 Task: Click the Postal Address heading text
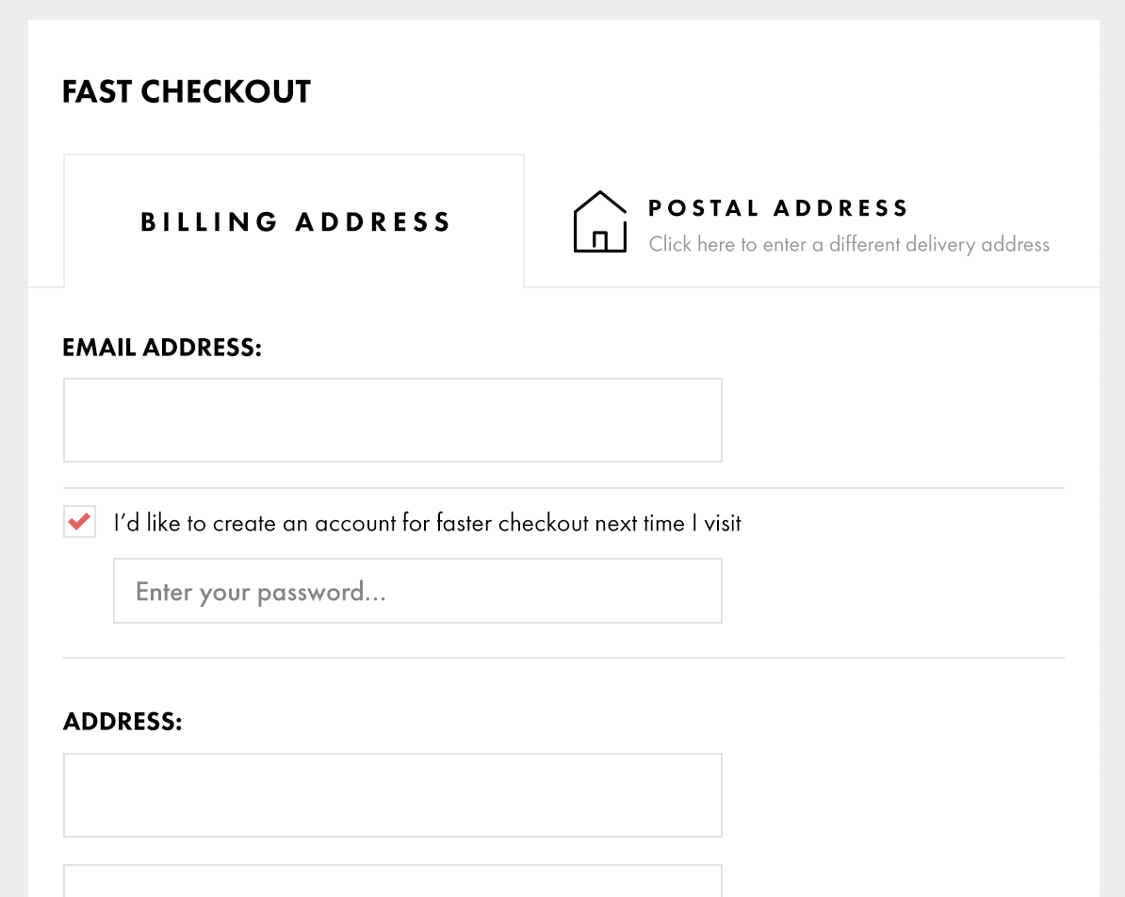[778, 208]
